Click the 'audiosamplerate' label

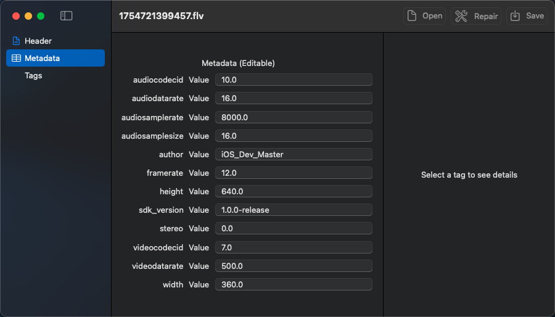point(152,117)
